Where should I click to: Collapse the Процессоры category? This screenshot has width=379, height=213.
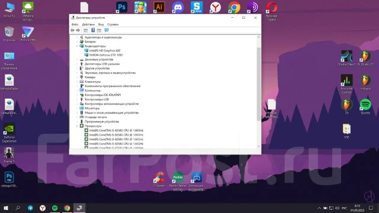pyautogui.click(x=77, y=126)
